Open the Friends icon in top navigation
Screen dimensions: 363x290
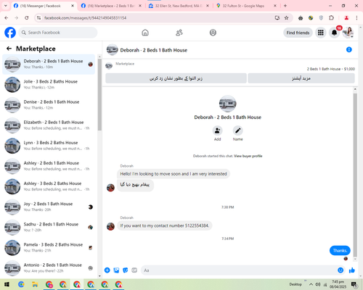tap(179, 33)
